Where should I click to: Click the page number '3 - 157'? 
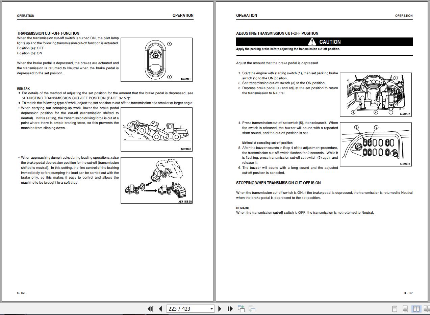tap(408, 293)
